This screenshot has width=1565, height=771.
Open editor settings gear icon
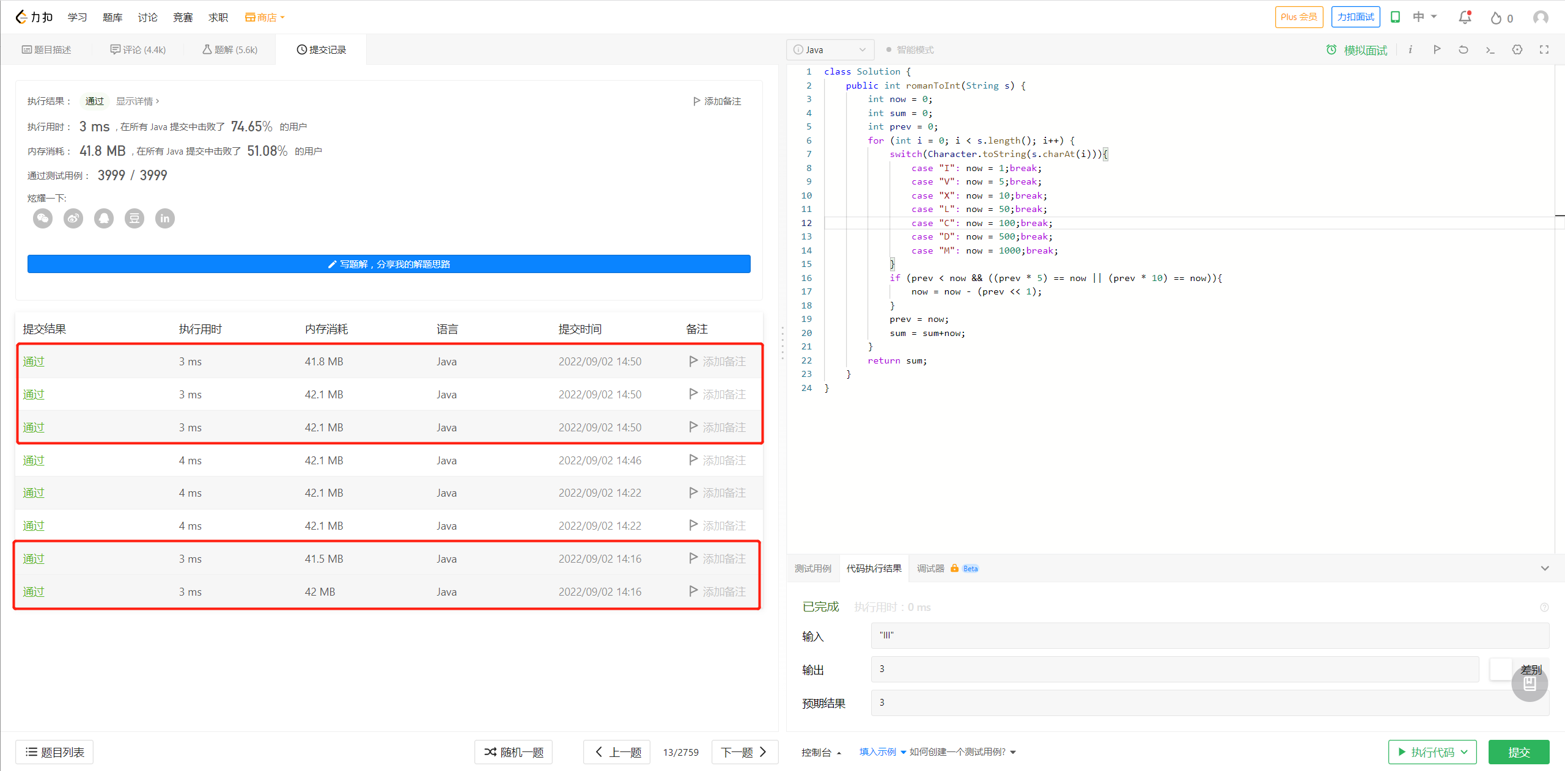click(x=1517, y=49)
